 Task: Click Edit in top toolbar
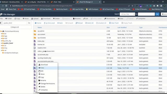pos(86,19)
